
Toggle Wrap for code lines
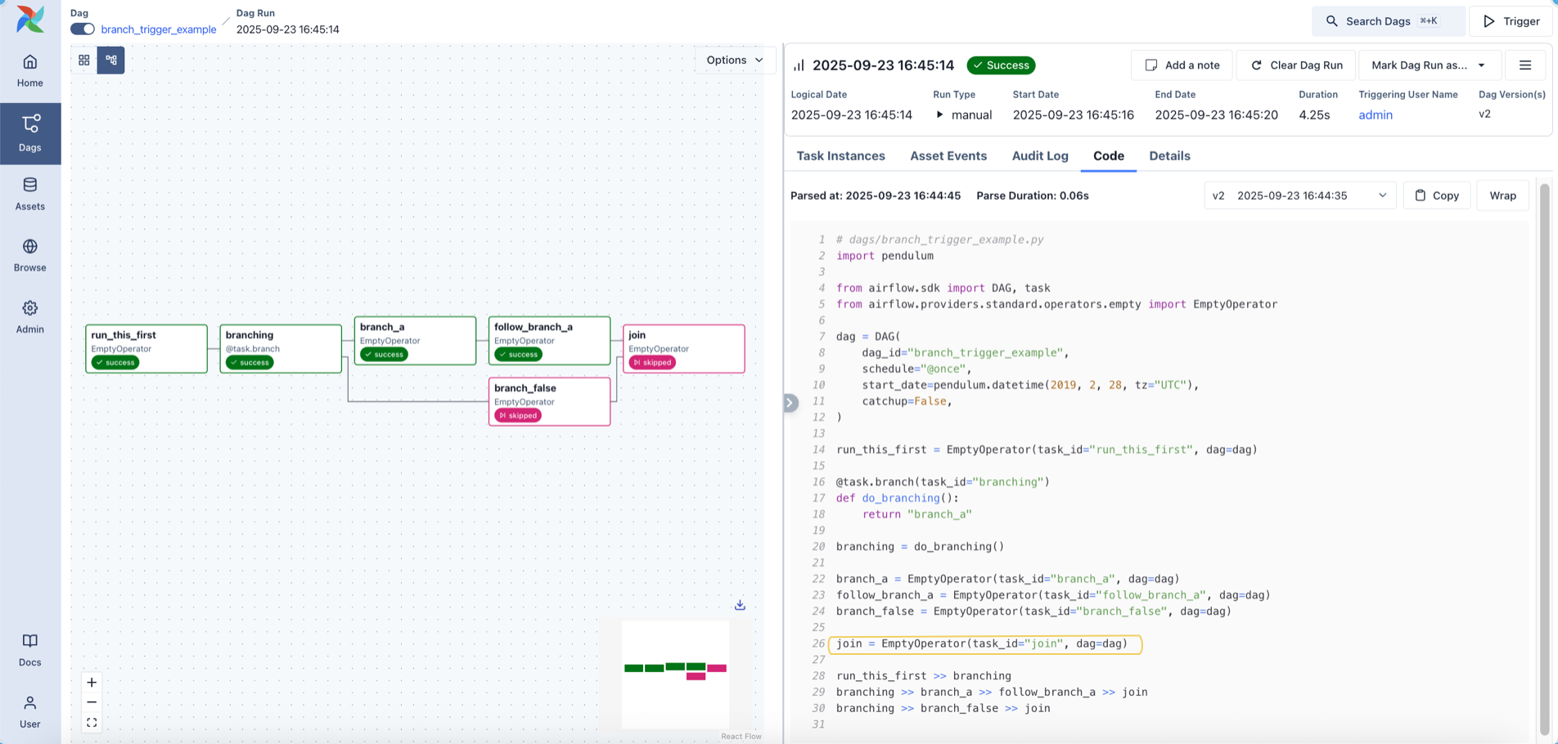tap(1502, 195)
